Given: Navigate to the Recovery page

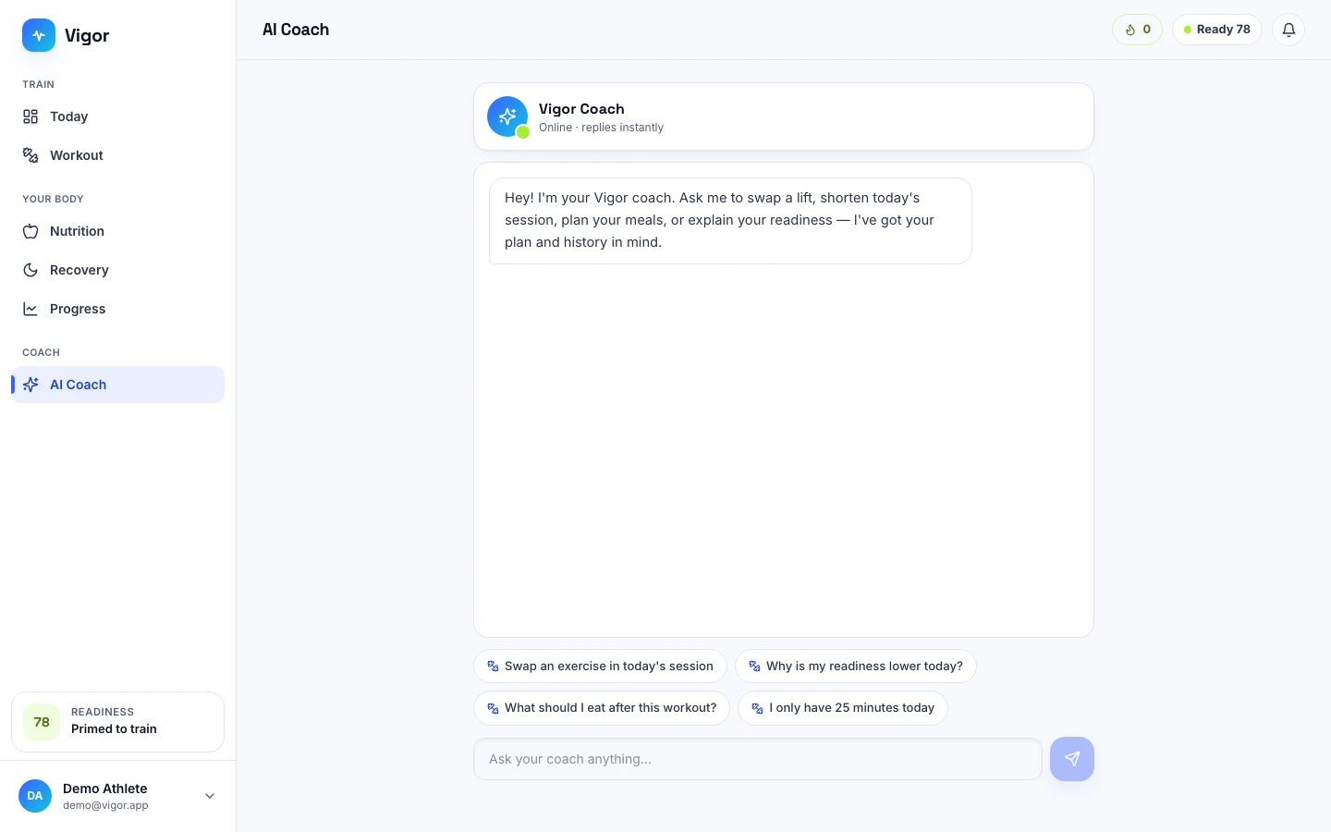Looking at the screenshot, I should 117,270.
